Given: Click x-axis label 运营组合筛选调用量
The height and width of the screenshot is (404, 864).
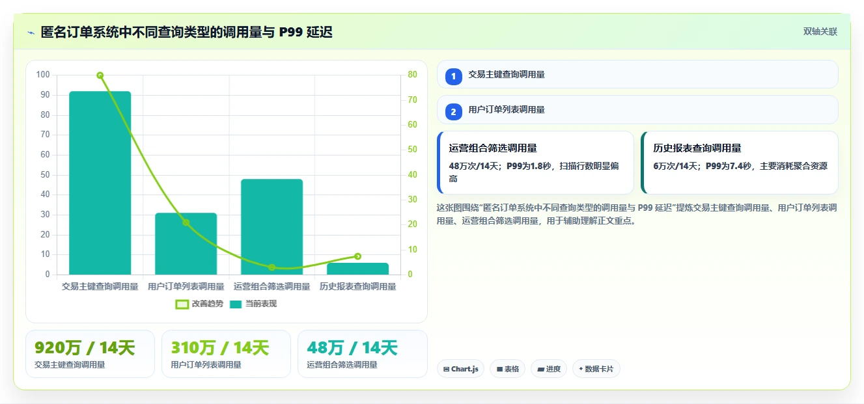Looking at the screenshot, I should (x=272, y=286).
